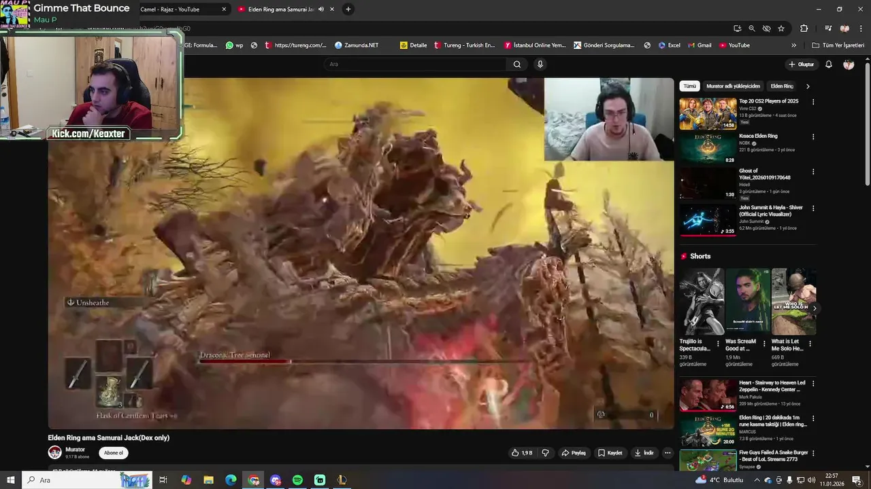This screenshot has width=871, height=489.
Task: Open a new browser tab
Action: coord(348,10)
